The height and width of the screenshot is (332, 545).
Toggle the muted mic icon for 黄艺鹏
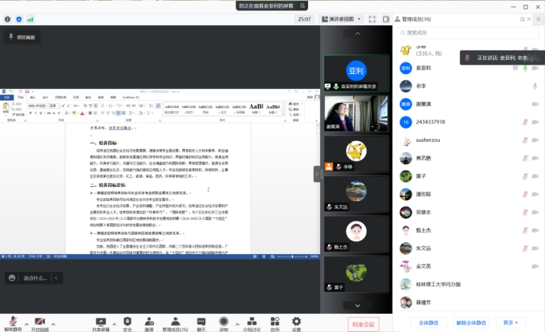pyautogui.click(x=524, y=158)
